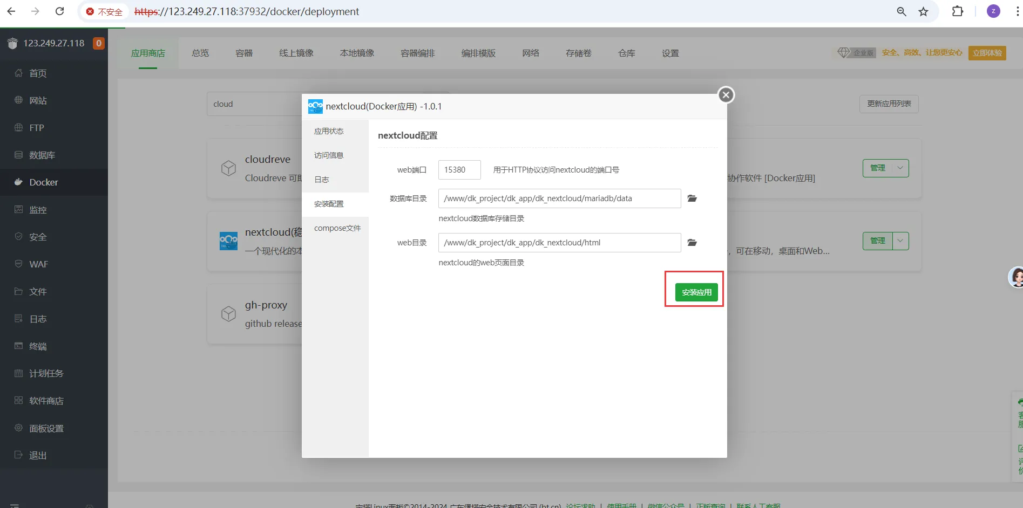Open the 访问信息 tab in the dialog
1023x508 pixels.
click(335, 155)
